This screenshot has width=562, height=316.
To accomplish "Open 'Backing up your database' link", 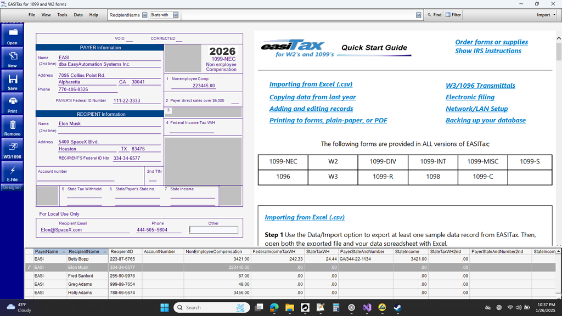I will click(486, 120).
